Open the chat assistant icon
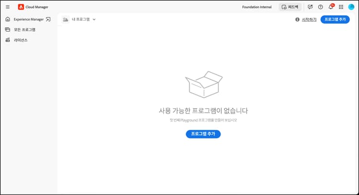 (x=310, y=7)
